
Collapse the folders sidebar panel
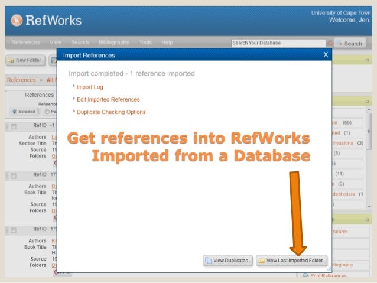click(367, 102)
